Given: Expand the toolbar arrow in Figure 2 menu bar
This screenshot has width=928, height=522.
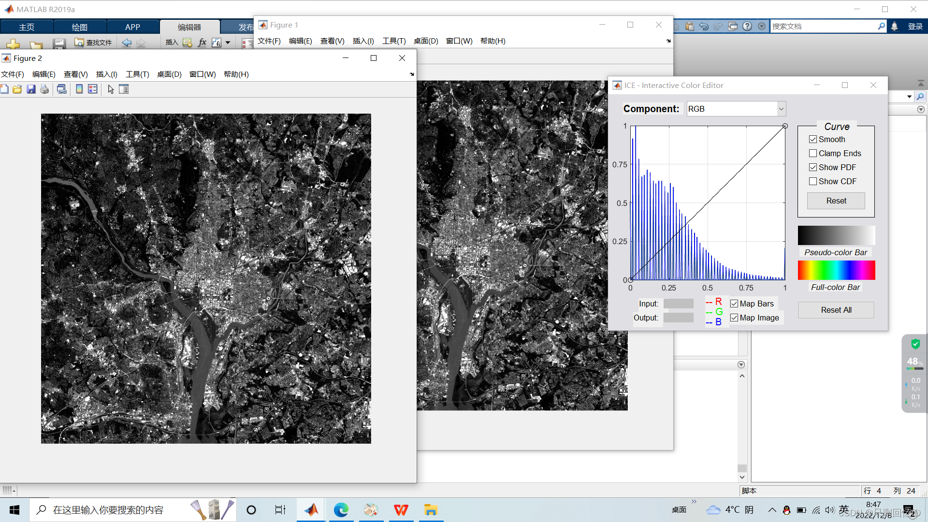Looking at the screenshot, I should (412, 74).
